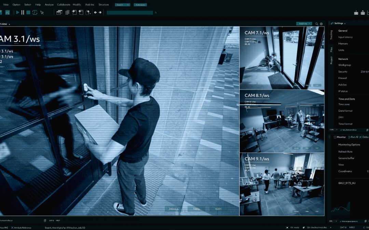
Task: Expand the view dropdown arrow above main feed
Action: click(9, 24)
